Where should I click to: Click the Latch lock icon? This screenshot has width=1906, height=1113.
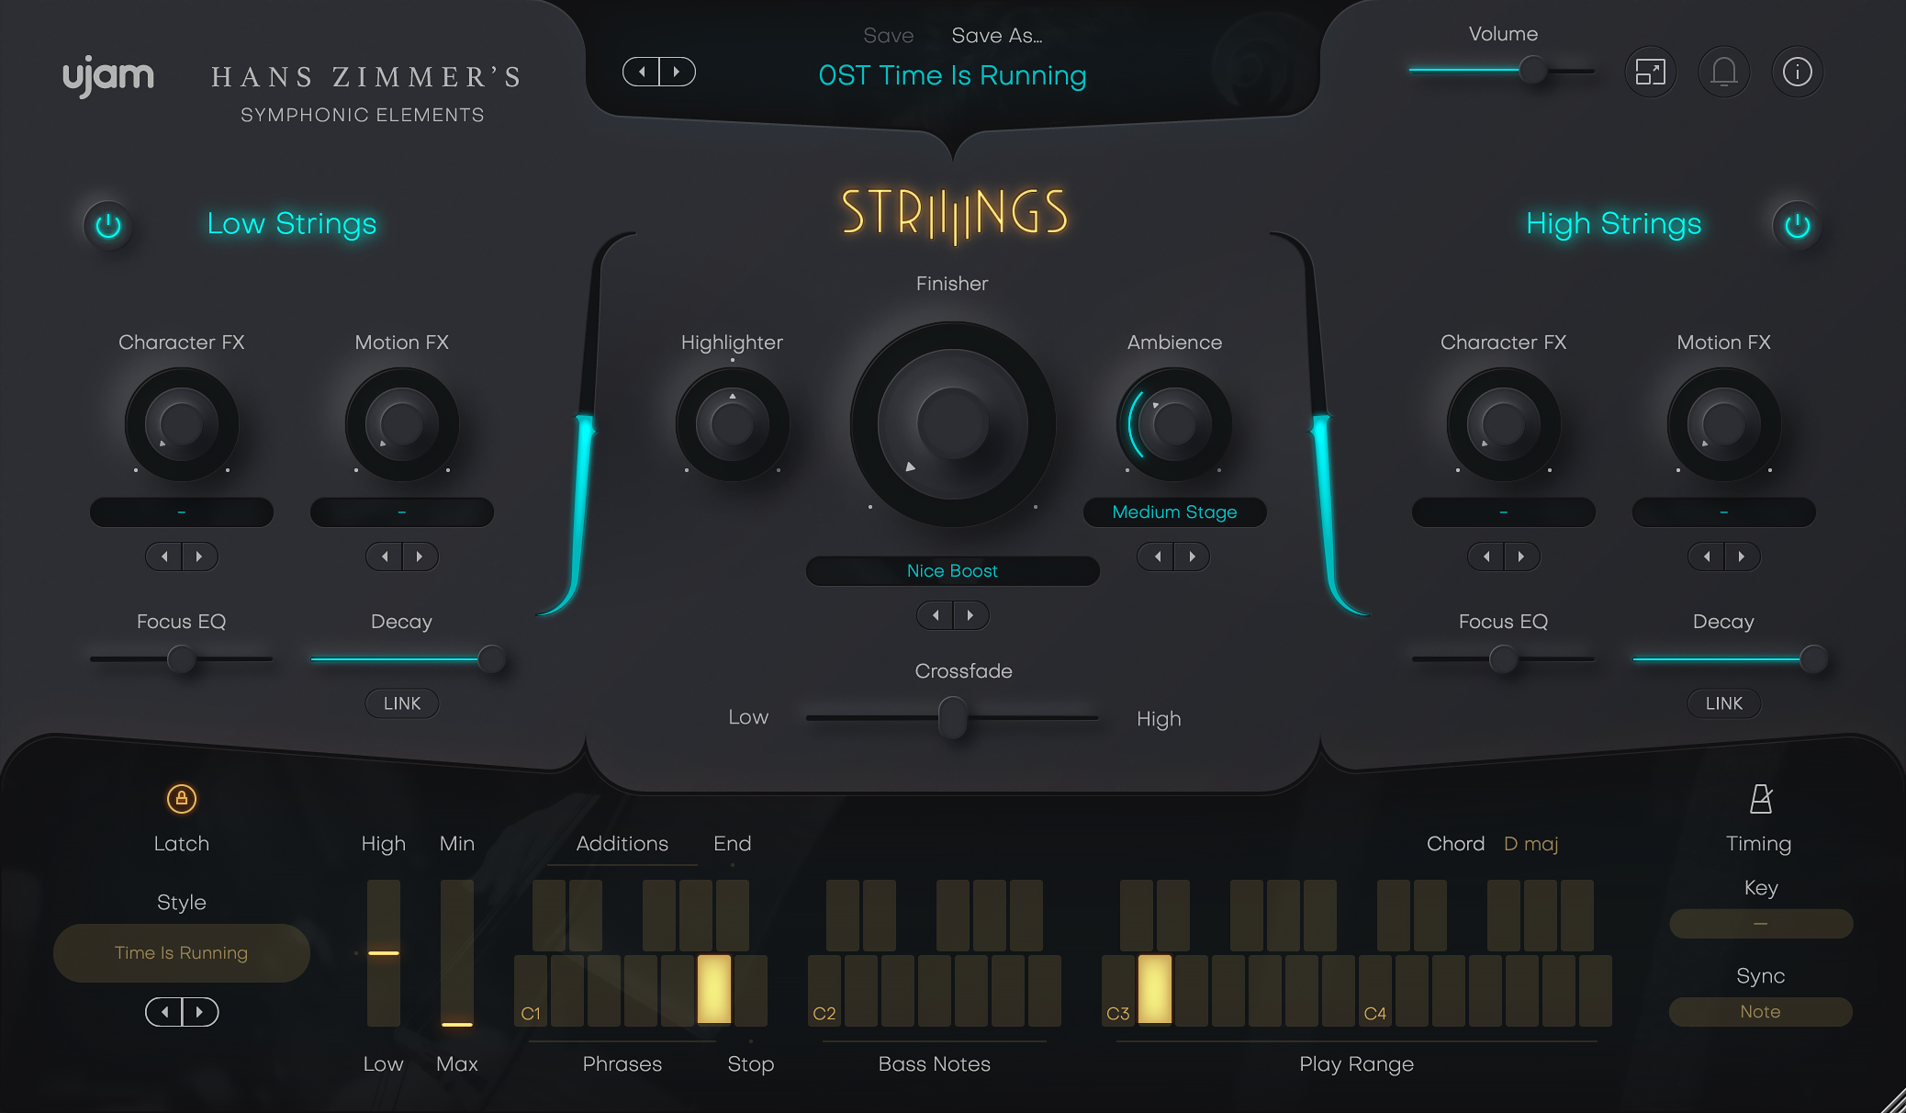[x=181, y=800]
